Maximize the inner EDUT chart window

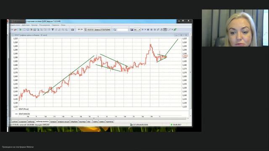click(x=181, y=35)
